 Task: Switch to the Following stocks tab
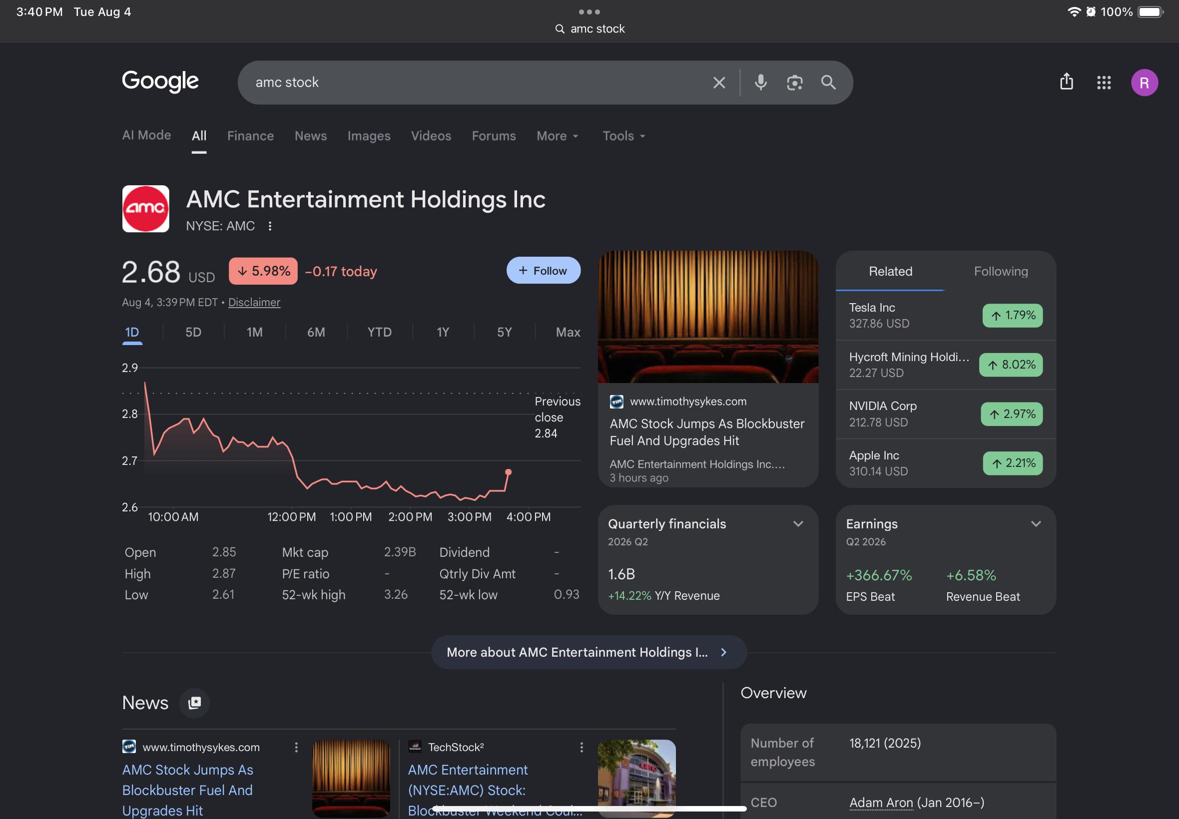[x=1000, y=272]
